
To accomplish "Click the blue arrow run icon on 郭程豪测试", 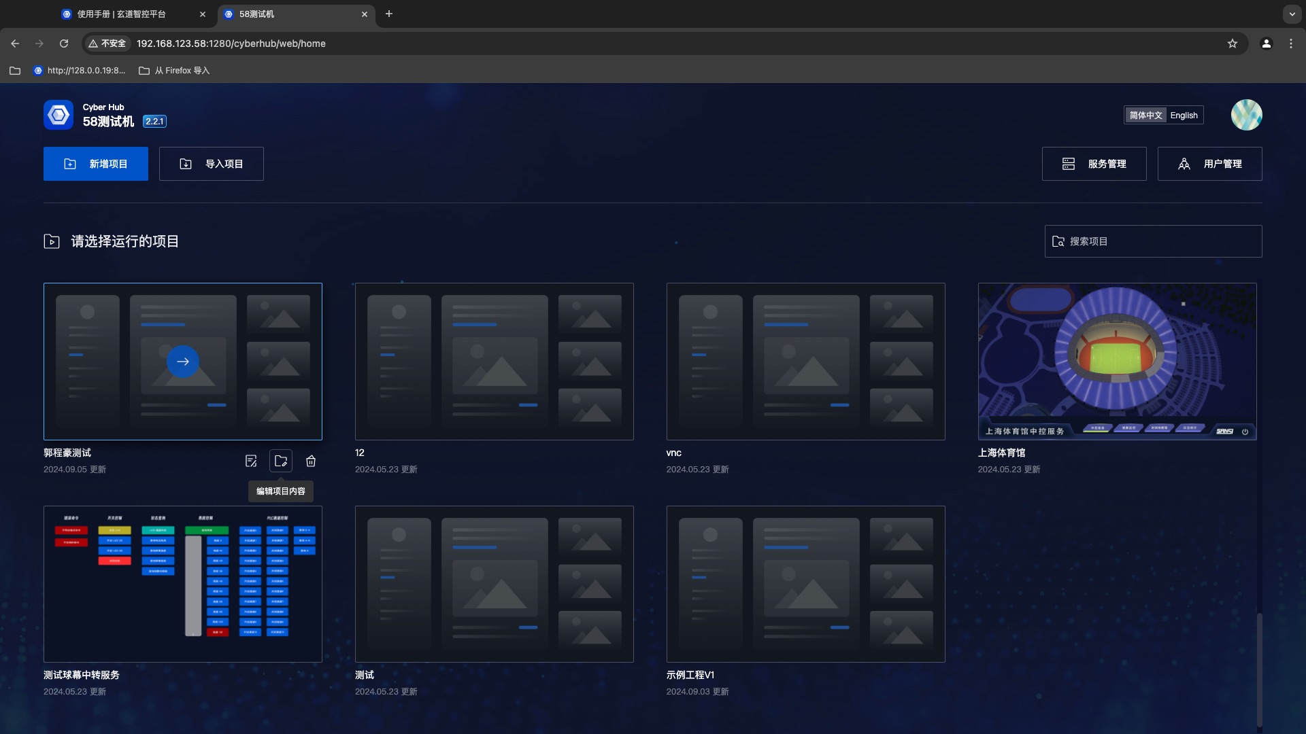I will point(183,362).
